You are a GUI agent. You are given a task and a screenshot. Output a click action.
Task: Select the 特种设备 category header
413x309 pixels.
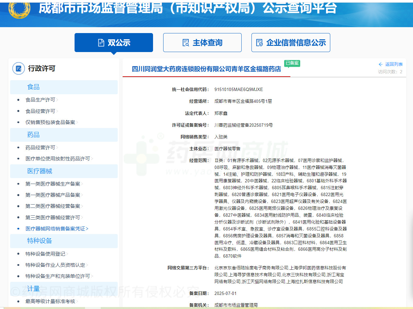pyautogui.click(x=64, y=241)
